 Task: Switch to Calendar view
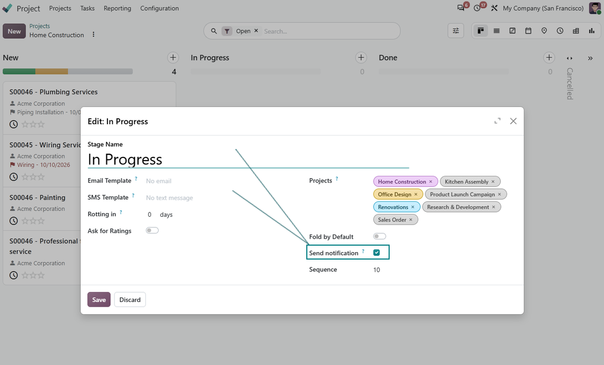(528, 31)
